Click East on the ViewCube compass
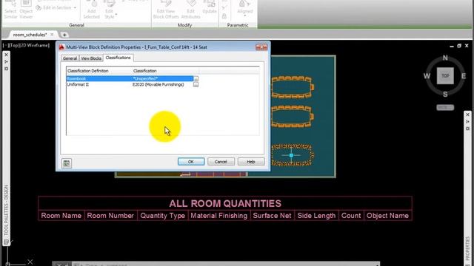This screenshot has height=266, width=474. tap(464, 76)
